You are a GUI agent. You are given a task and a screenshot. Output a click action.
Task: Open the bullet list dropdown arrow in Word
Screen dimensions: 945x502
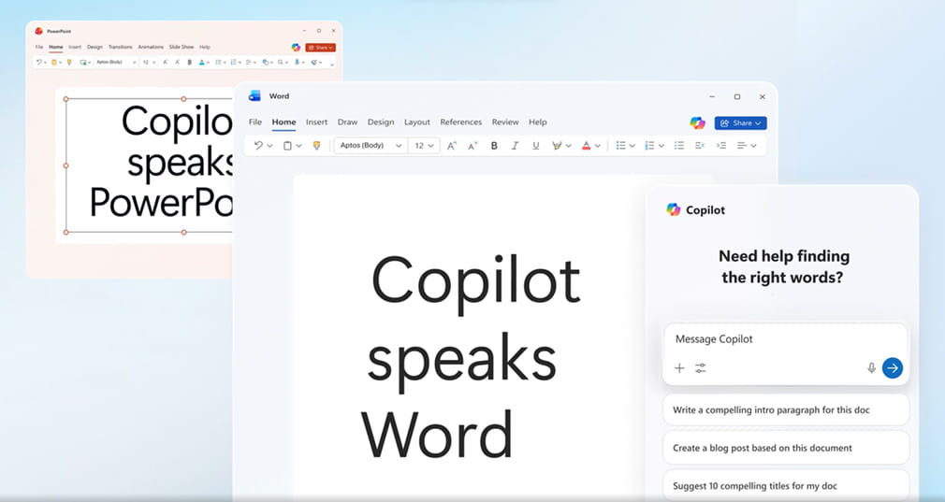pyautogui.click(x=632, y=146)
